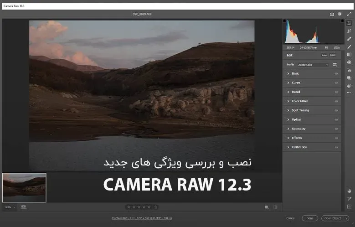Viewport: 355px width, 227px height.
Task: Select the Edit sliders tool icon
Action: click(x=349, y=23)
